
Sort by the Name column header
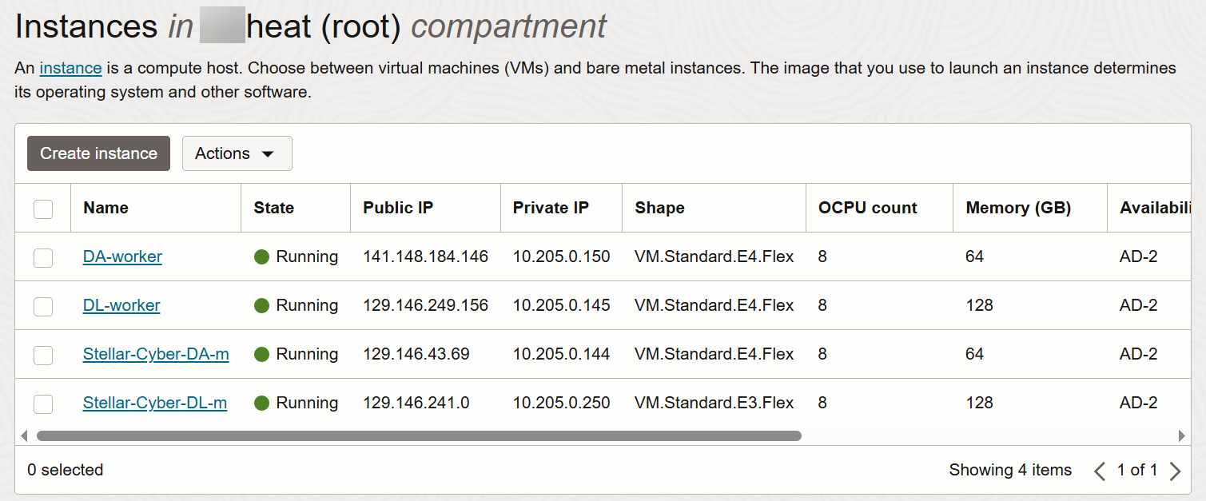[x=105, y=208]
